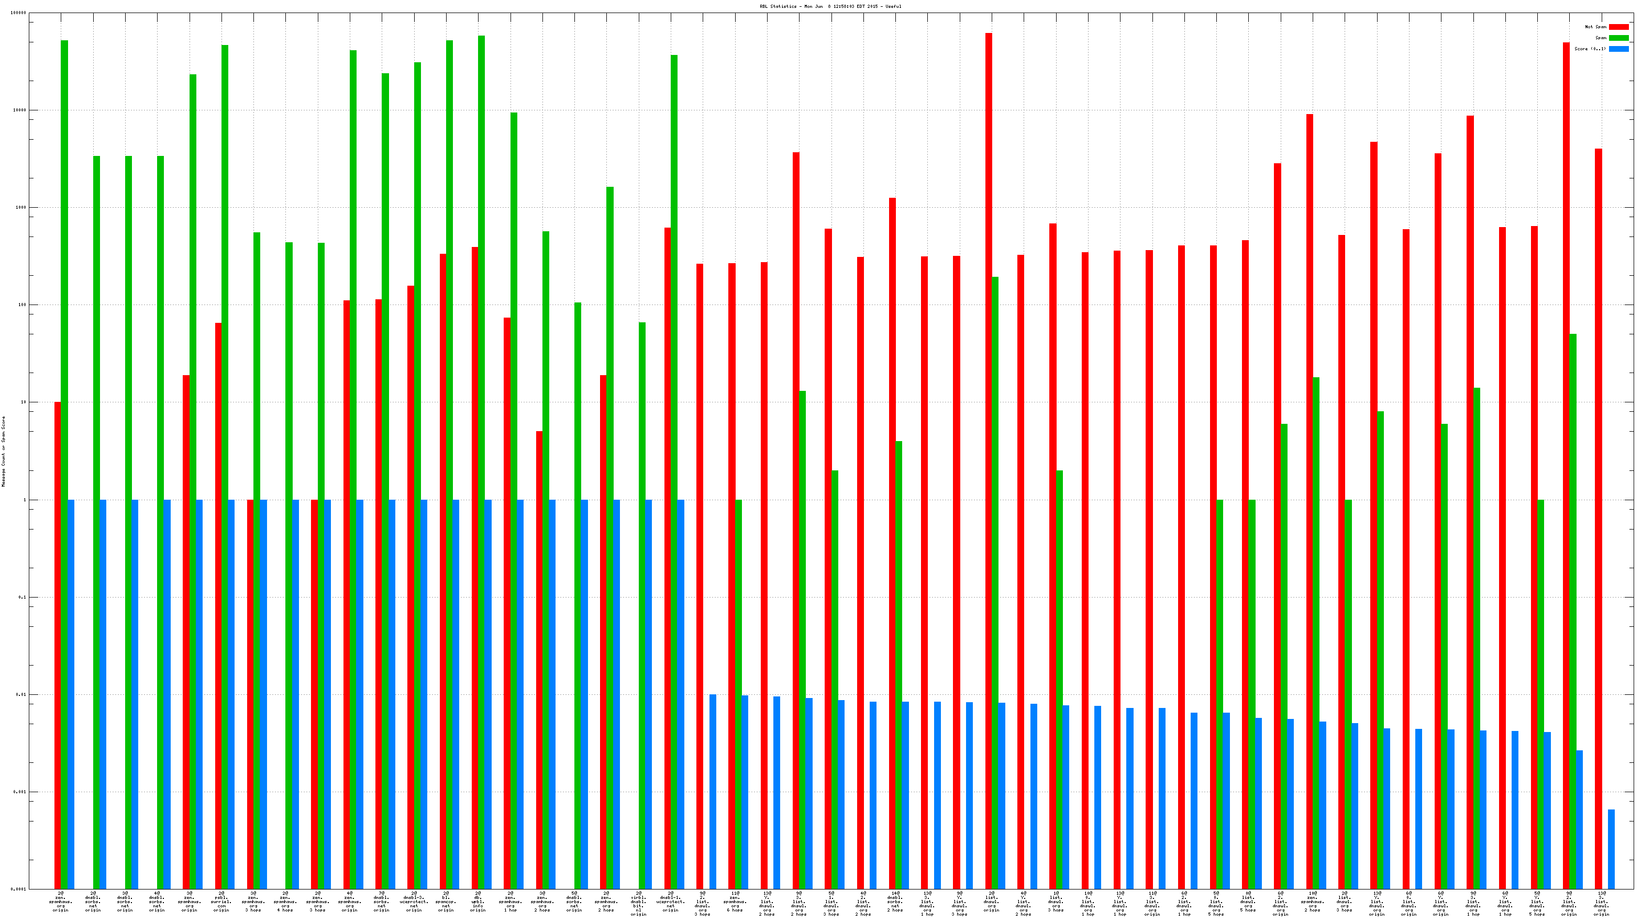Click the RBL Statistics chart title
The width and height of the screenshot is (1642, 923).
[x=830, y=6]
